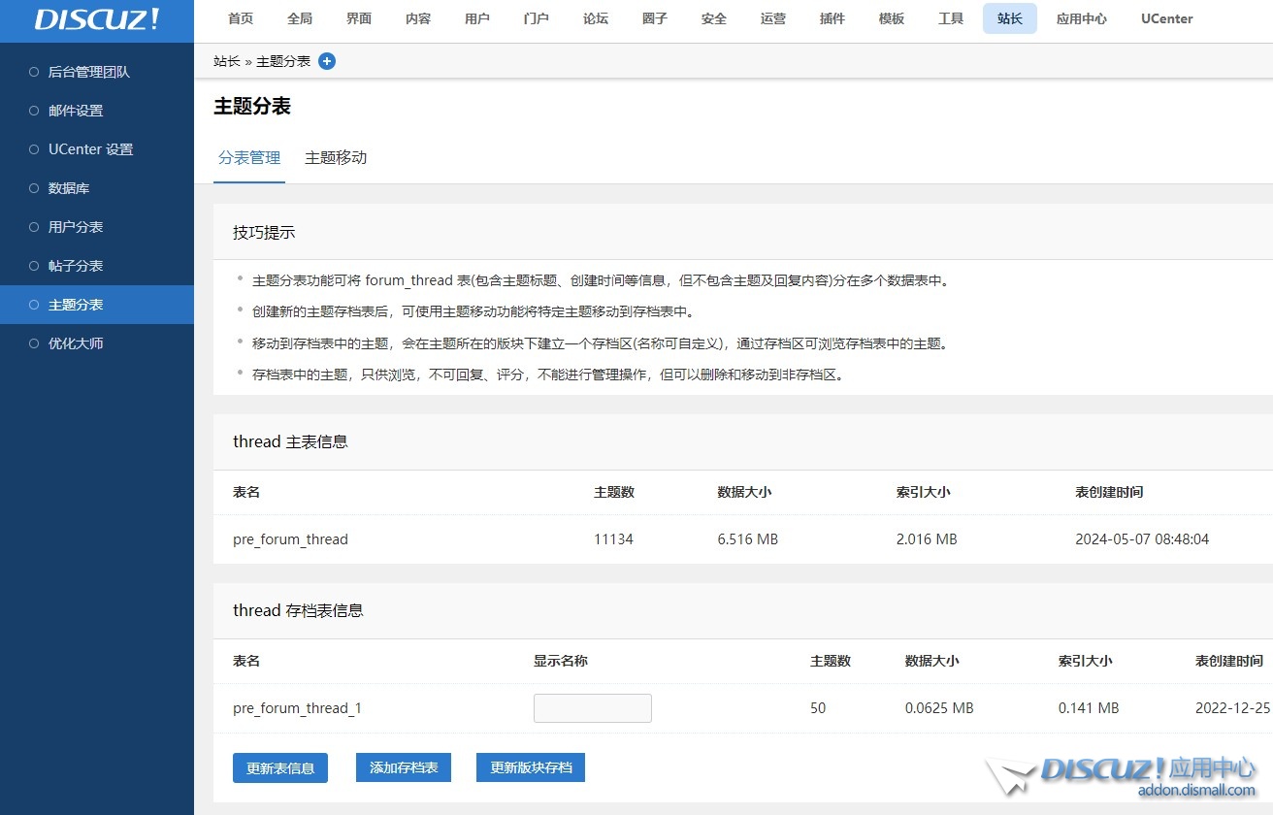Open the 应用中心 top menu

click(x=1082, y=18)
